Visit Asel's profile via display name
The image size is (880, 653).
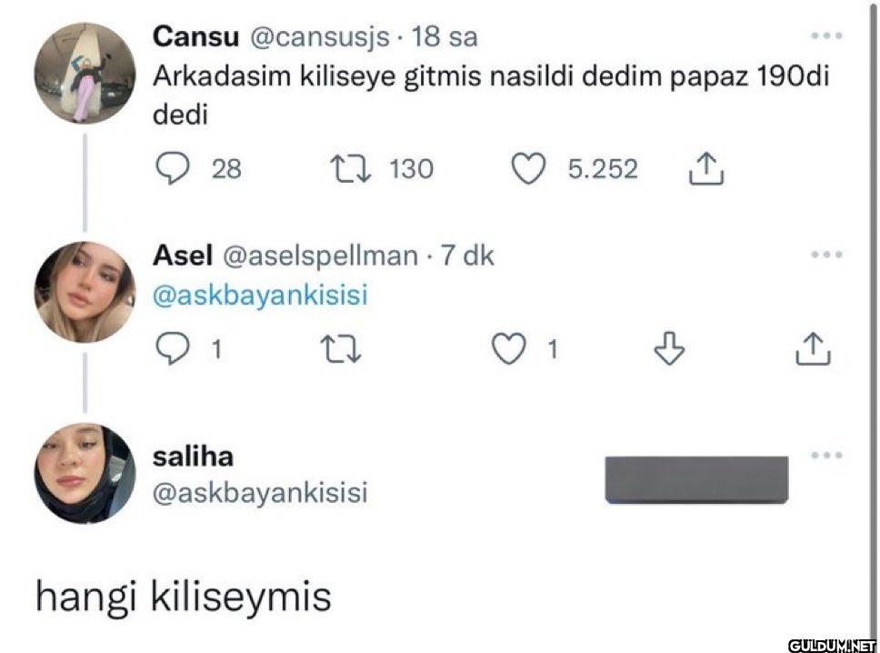click(182, 256)
